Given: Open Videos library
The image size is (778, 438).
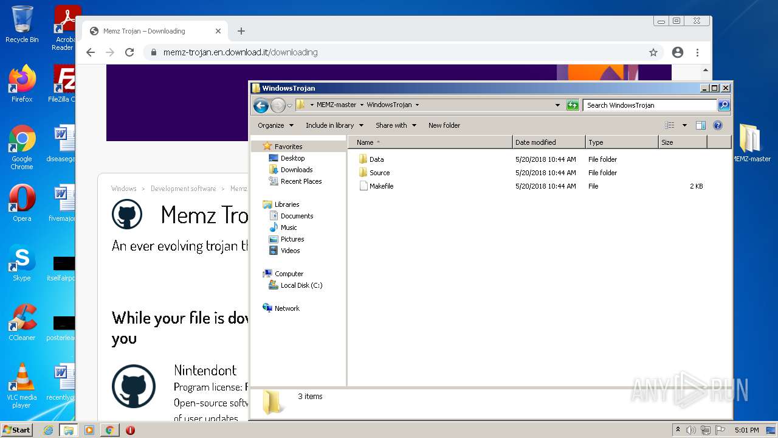Looking at the screenshot, I should click(290, 251).
